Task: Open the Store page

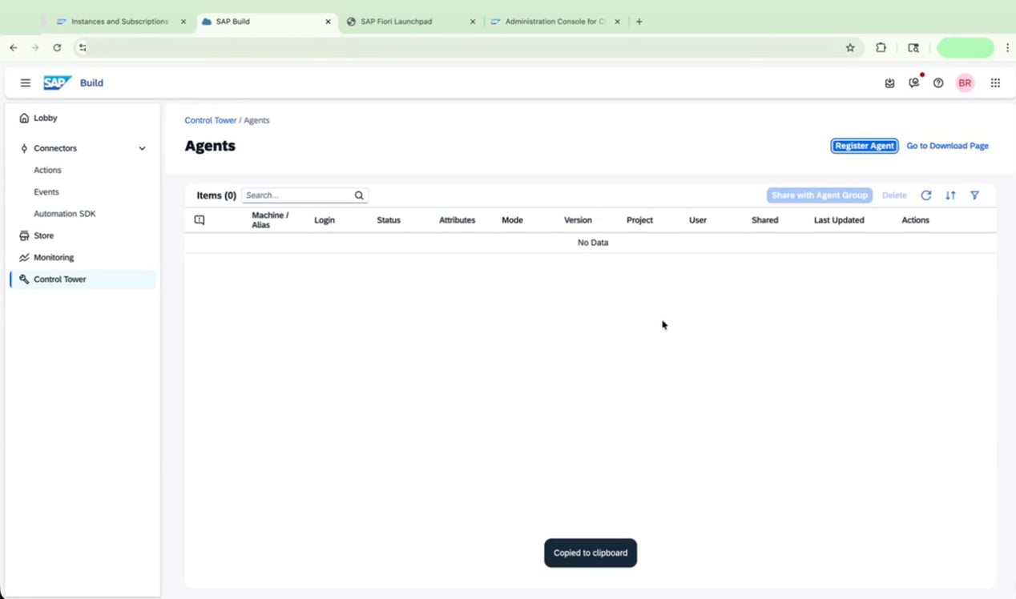Action: pos(44,235)
